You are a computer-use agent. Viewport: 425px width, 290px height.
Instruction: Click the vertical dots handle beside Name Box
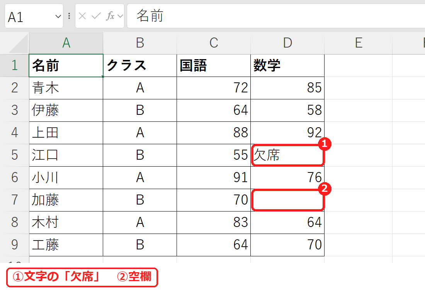click(69, 16)
